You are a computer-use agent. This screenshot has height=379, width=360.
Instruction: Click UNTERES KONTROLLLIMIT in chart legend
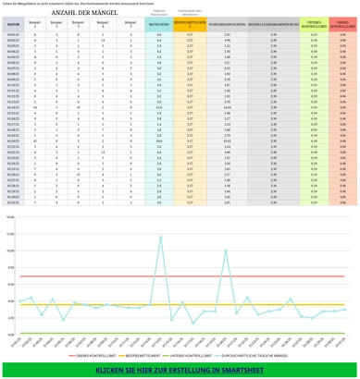click(187, 356)
